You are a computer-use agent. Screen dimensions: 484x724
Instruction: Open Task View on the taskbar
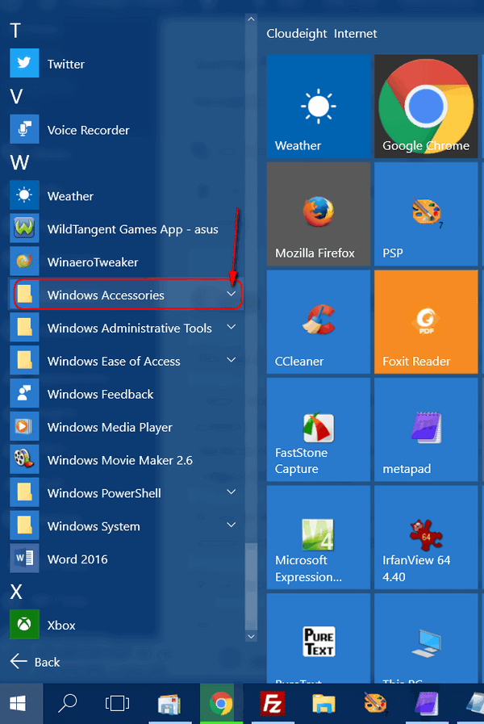pos(117,703)
